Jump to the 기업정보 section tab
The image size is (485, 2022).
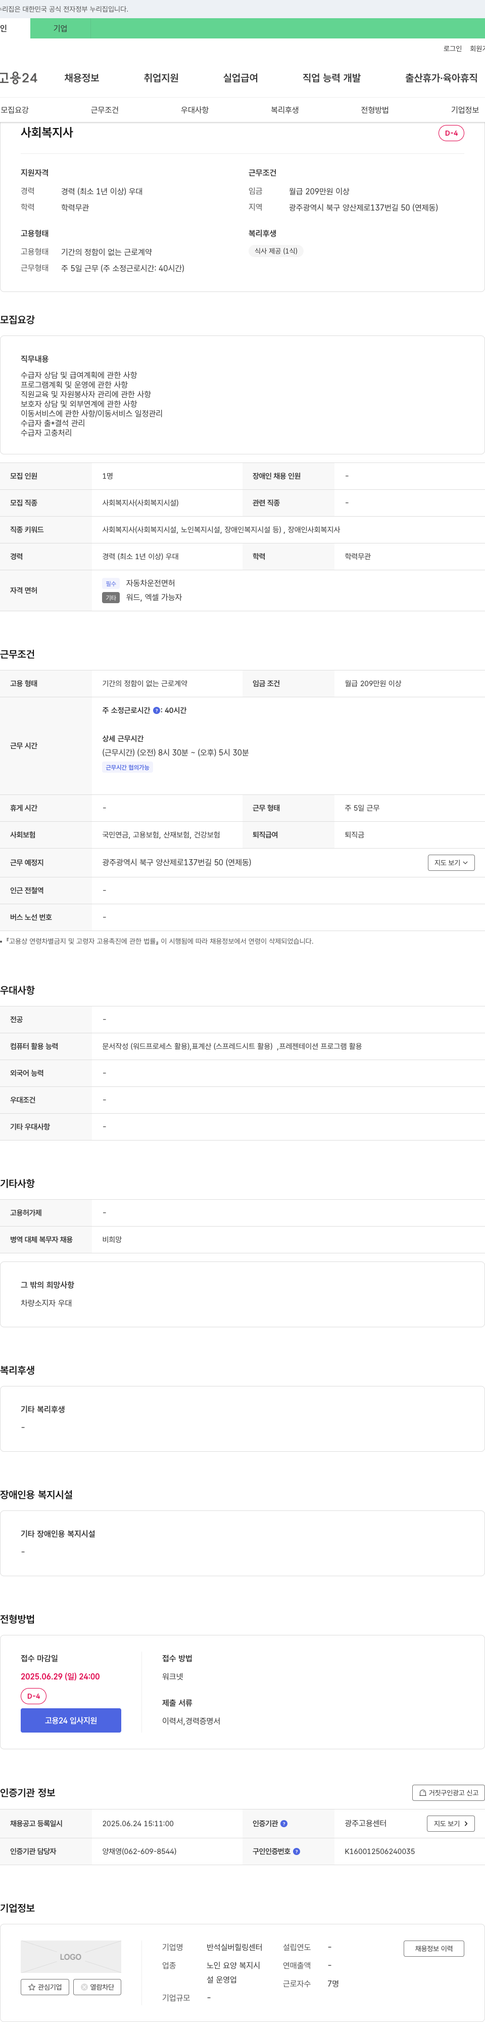[x=465, y=110]
